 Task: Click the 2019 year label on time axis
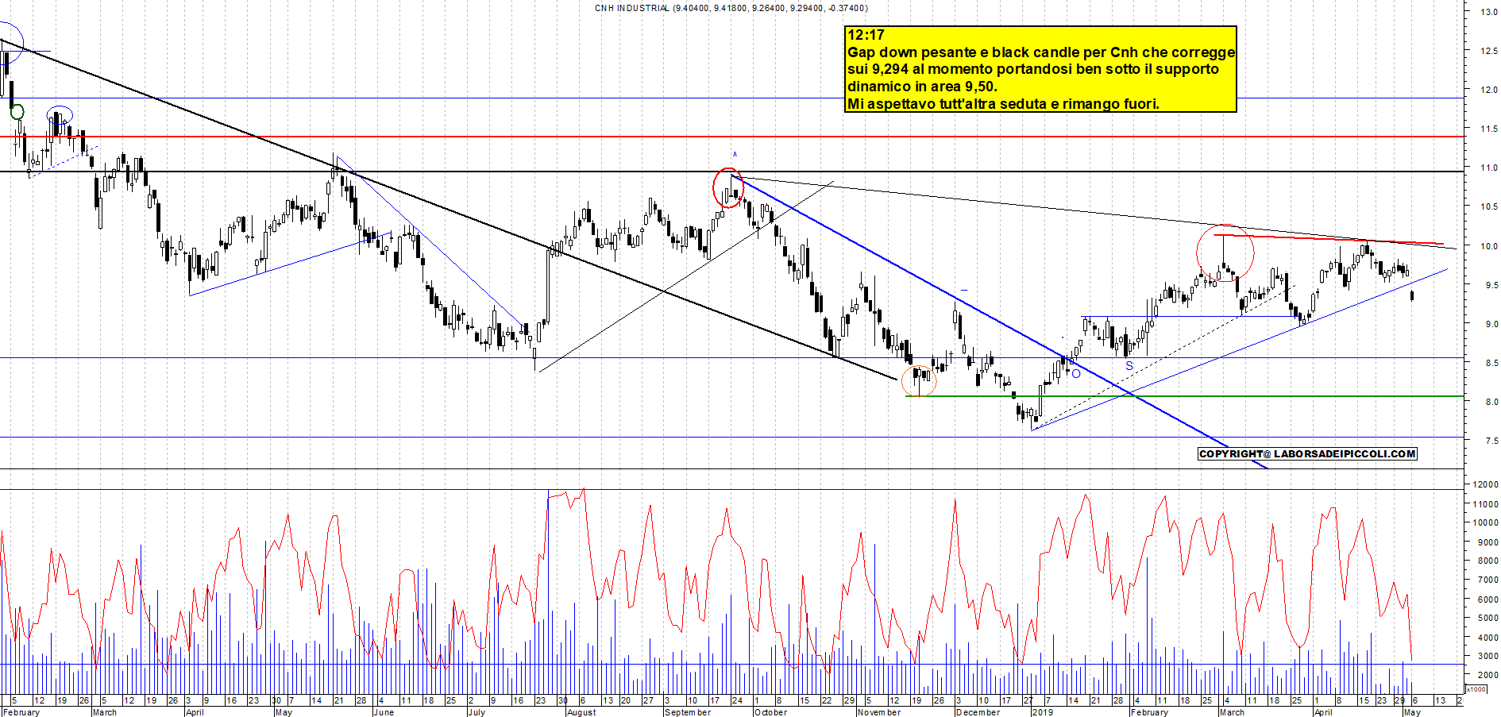[1042, 712]
